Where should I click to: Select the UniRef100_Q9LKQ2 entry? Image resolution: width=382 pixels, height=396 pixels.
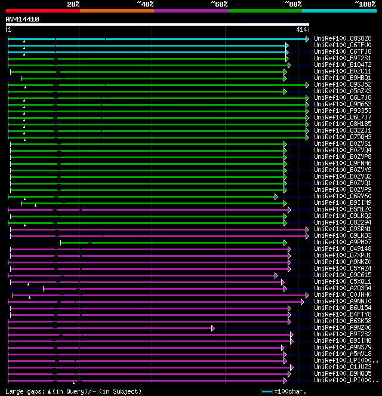point(343,216)
